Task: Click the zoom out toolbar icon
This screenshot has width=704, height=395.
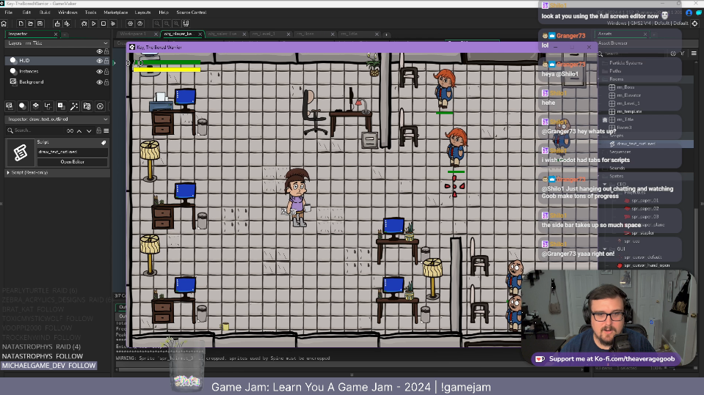Action: tap(156, 23)
